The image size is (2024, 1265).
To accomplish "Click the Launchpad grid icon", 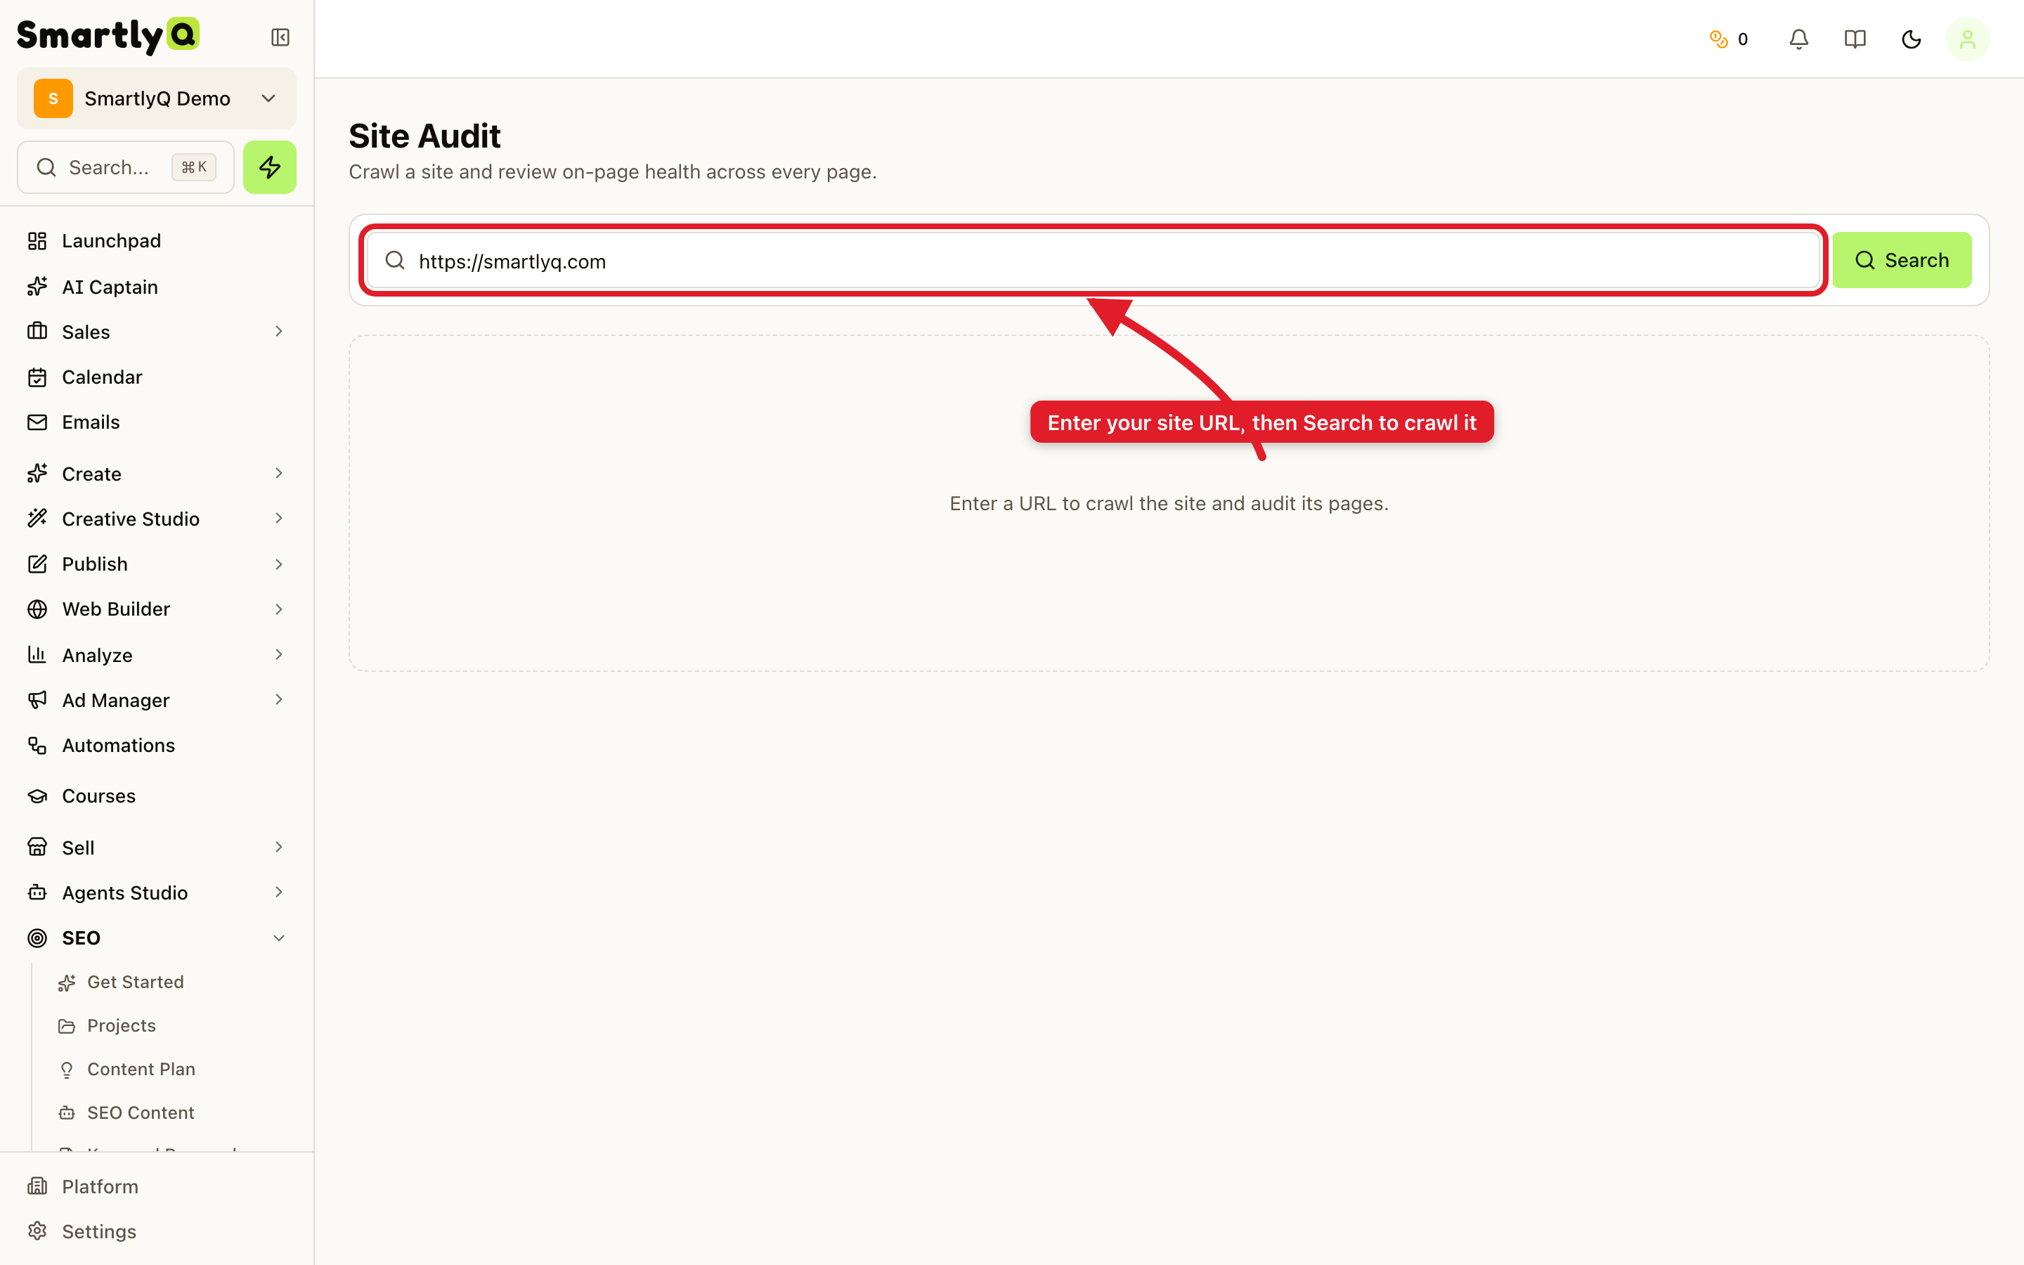I will tap(37, 241).
